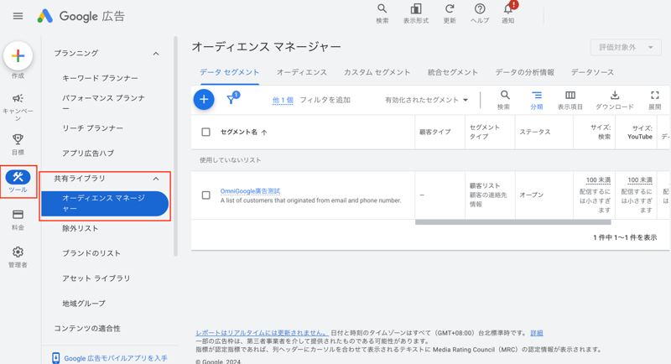This screenshot has width=671, height=364.
Task: Click the 作成 plus create button
Action: click(18, 56)
